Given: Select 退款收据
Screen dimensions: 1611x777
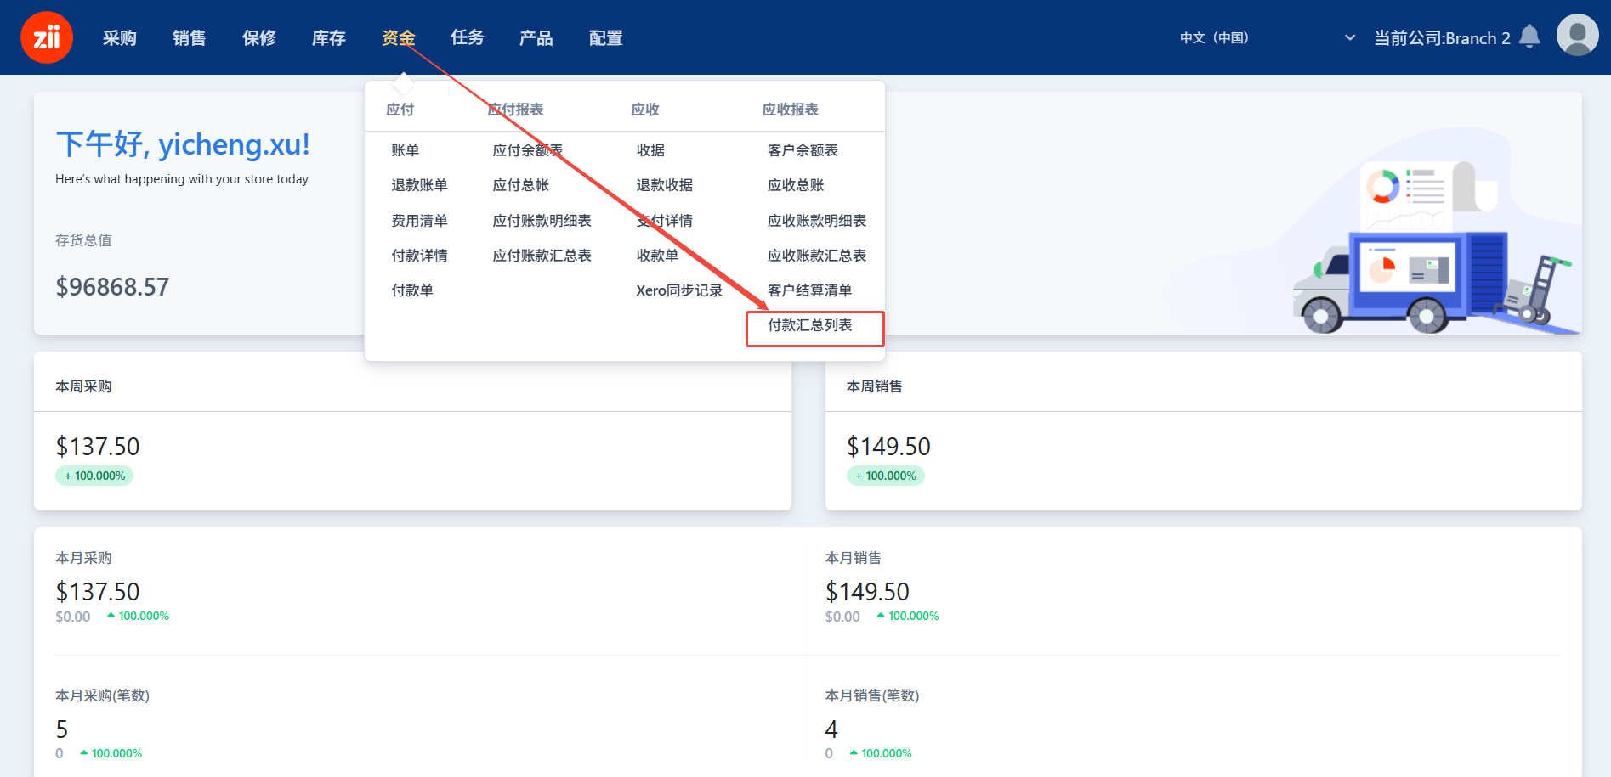Looking at the screenshot, I should coord(665,185).
